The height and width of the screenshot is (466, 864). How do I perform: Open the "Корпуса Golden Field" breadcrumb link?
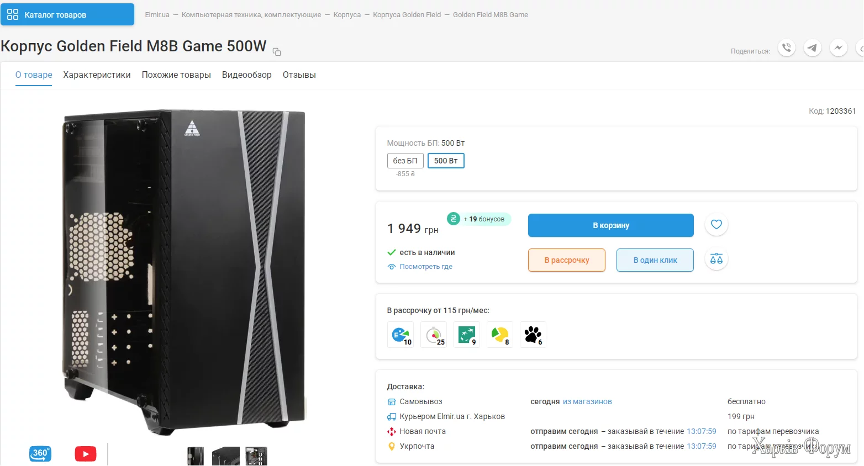tap(407, 15)
